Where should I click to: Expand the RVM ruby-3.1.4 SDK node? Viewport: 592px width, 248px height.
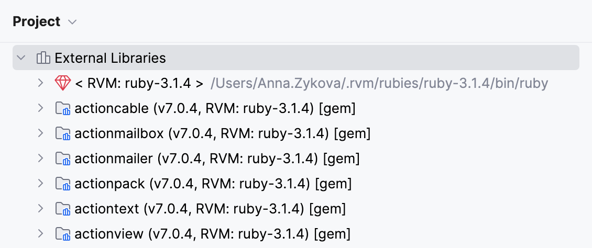(40, 83)
